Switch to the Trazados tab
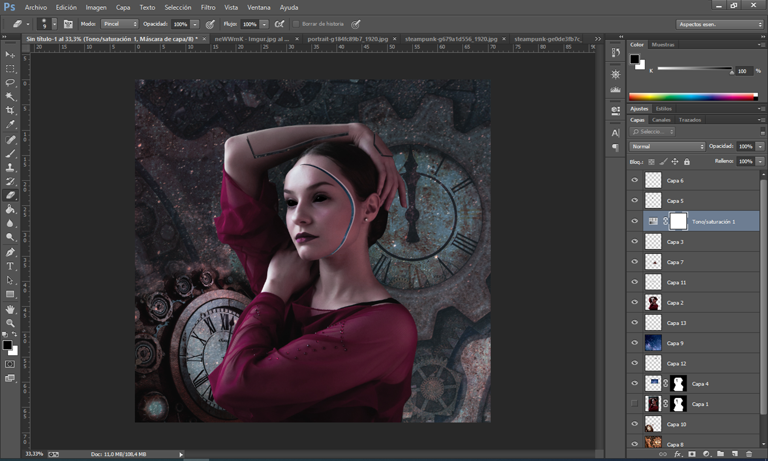Viewport: 768px width, 461px height. point(690,120)
